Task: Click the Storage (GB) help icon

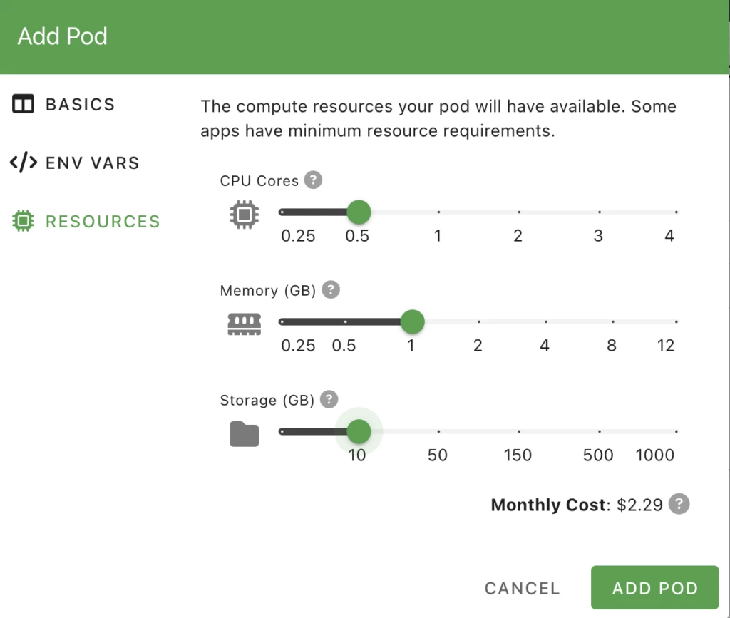Action: [329, 400]
